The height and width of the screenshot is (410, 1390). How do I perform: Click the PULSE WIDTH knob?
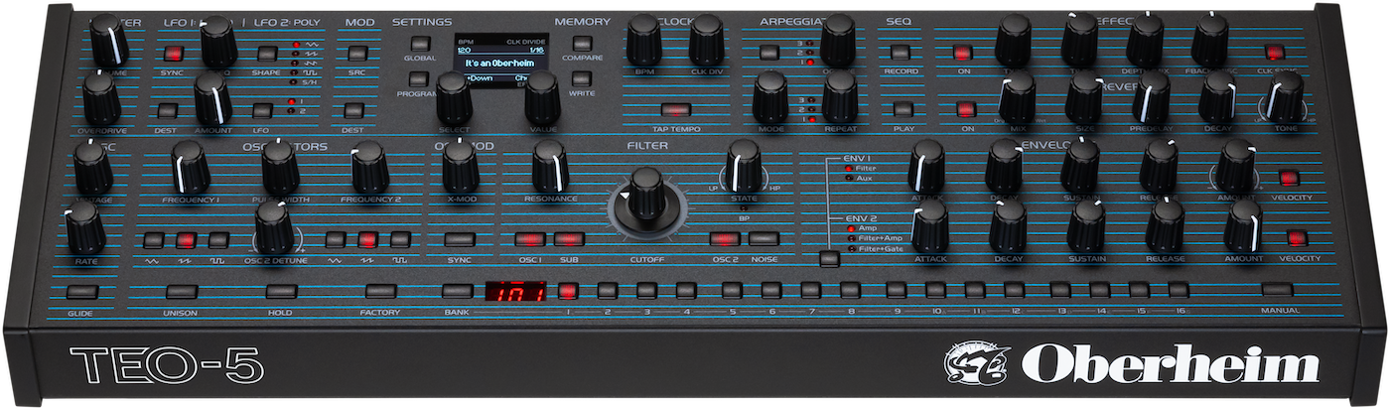pyautogui.click(x=280, y=167)
